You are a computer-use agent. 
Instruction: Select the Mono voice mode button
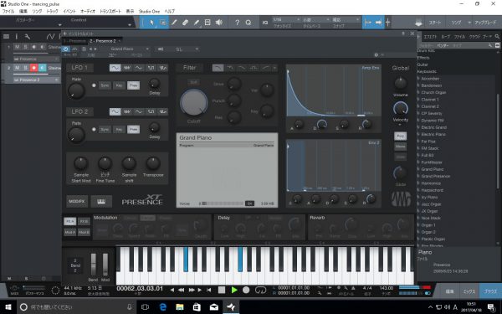point(400,147)
